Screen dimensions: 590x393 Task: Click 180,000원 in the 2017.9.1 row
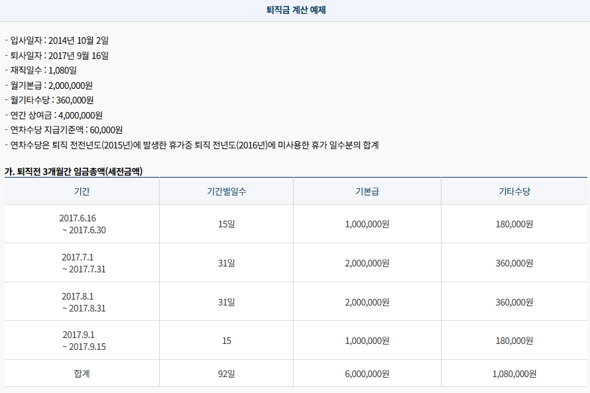point(514,341)
